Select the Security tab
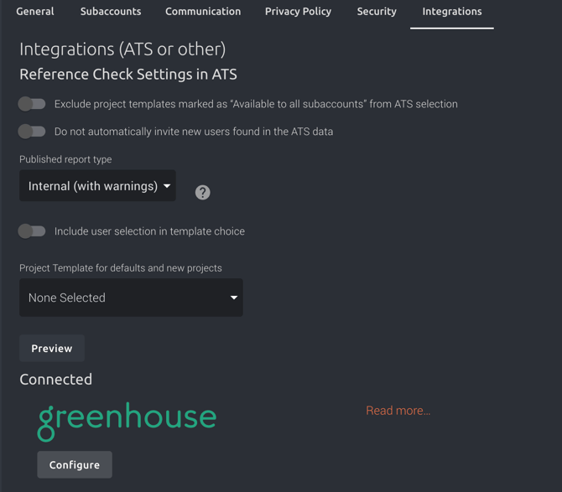The image size is (562, 492). [x=377, y=12]
